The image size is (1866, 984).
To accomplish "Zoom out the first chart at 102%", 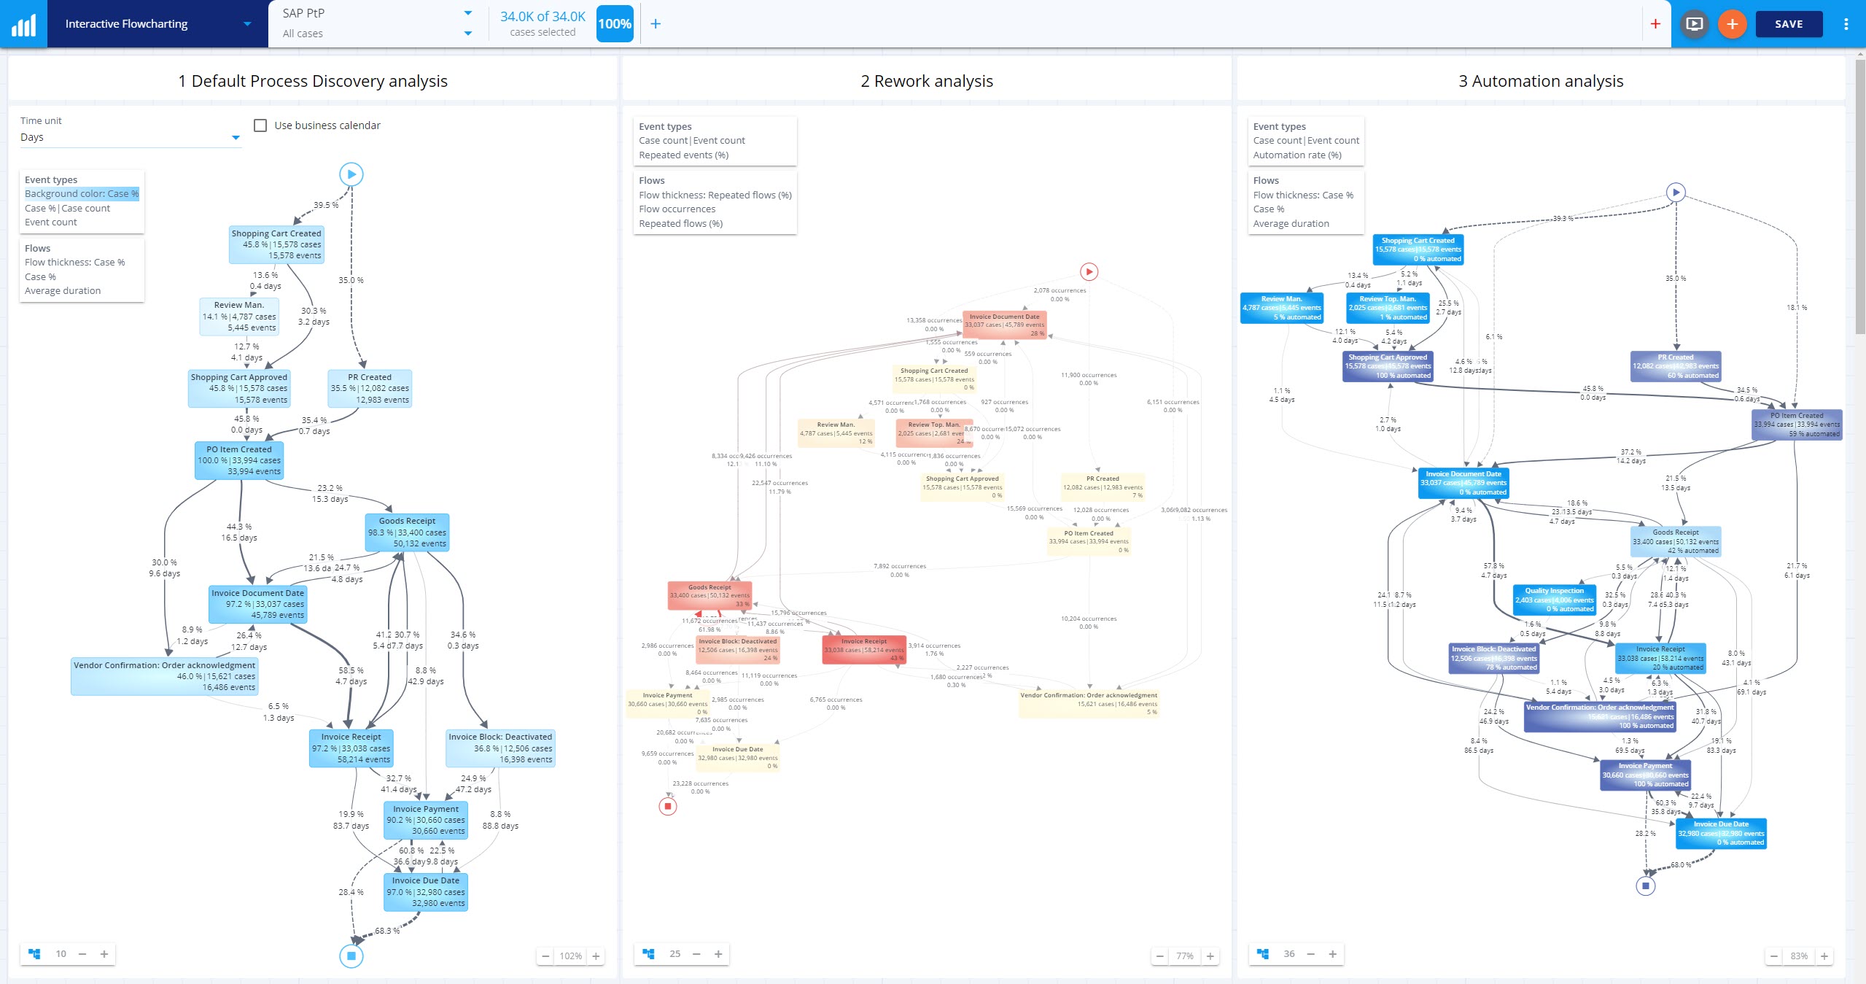I will pyautogui.click(x=545, y=956).
